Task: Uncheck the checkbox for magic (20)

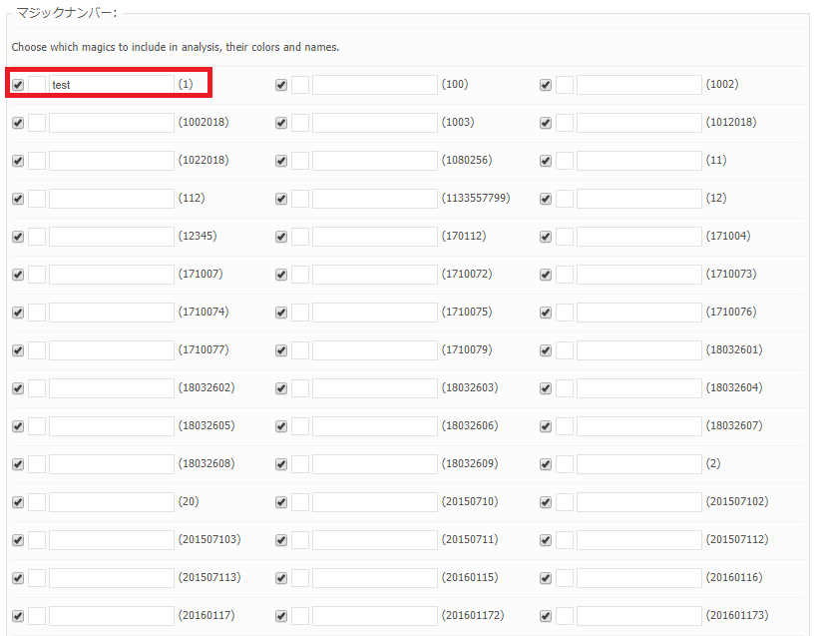Action: pyautogui.click(x=18, y=502)
